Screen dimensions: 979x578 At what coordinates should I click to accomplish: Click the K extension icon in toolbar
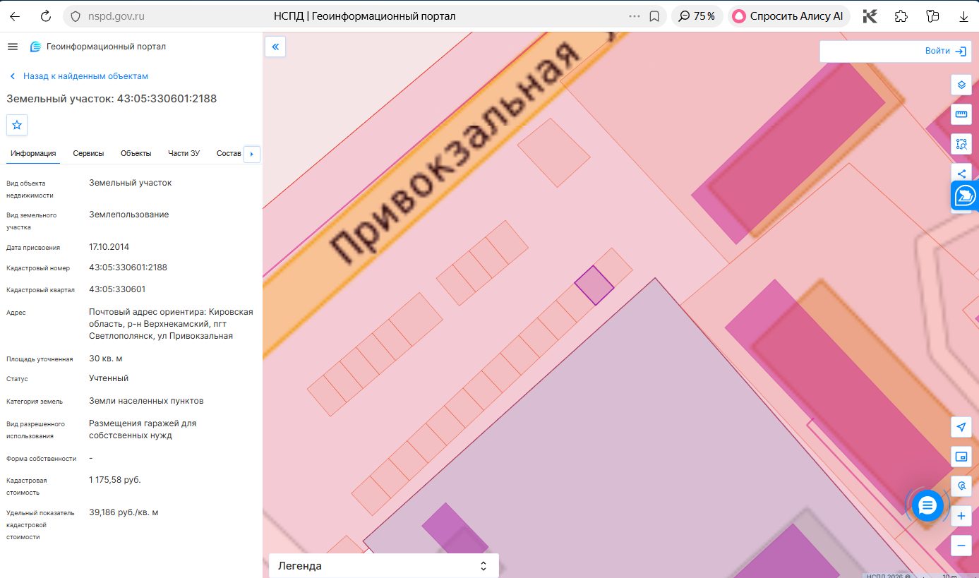(870, 16)
